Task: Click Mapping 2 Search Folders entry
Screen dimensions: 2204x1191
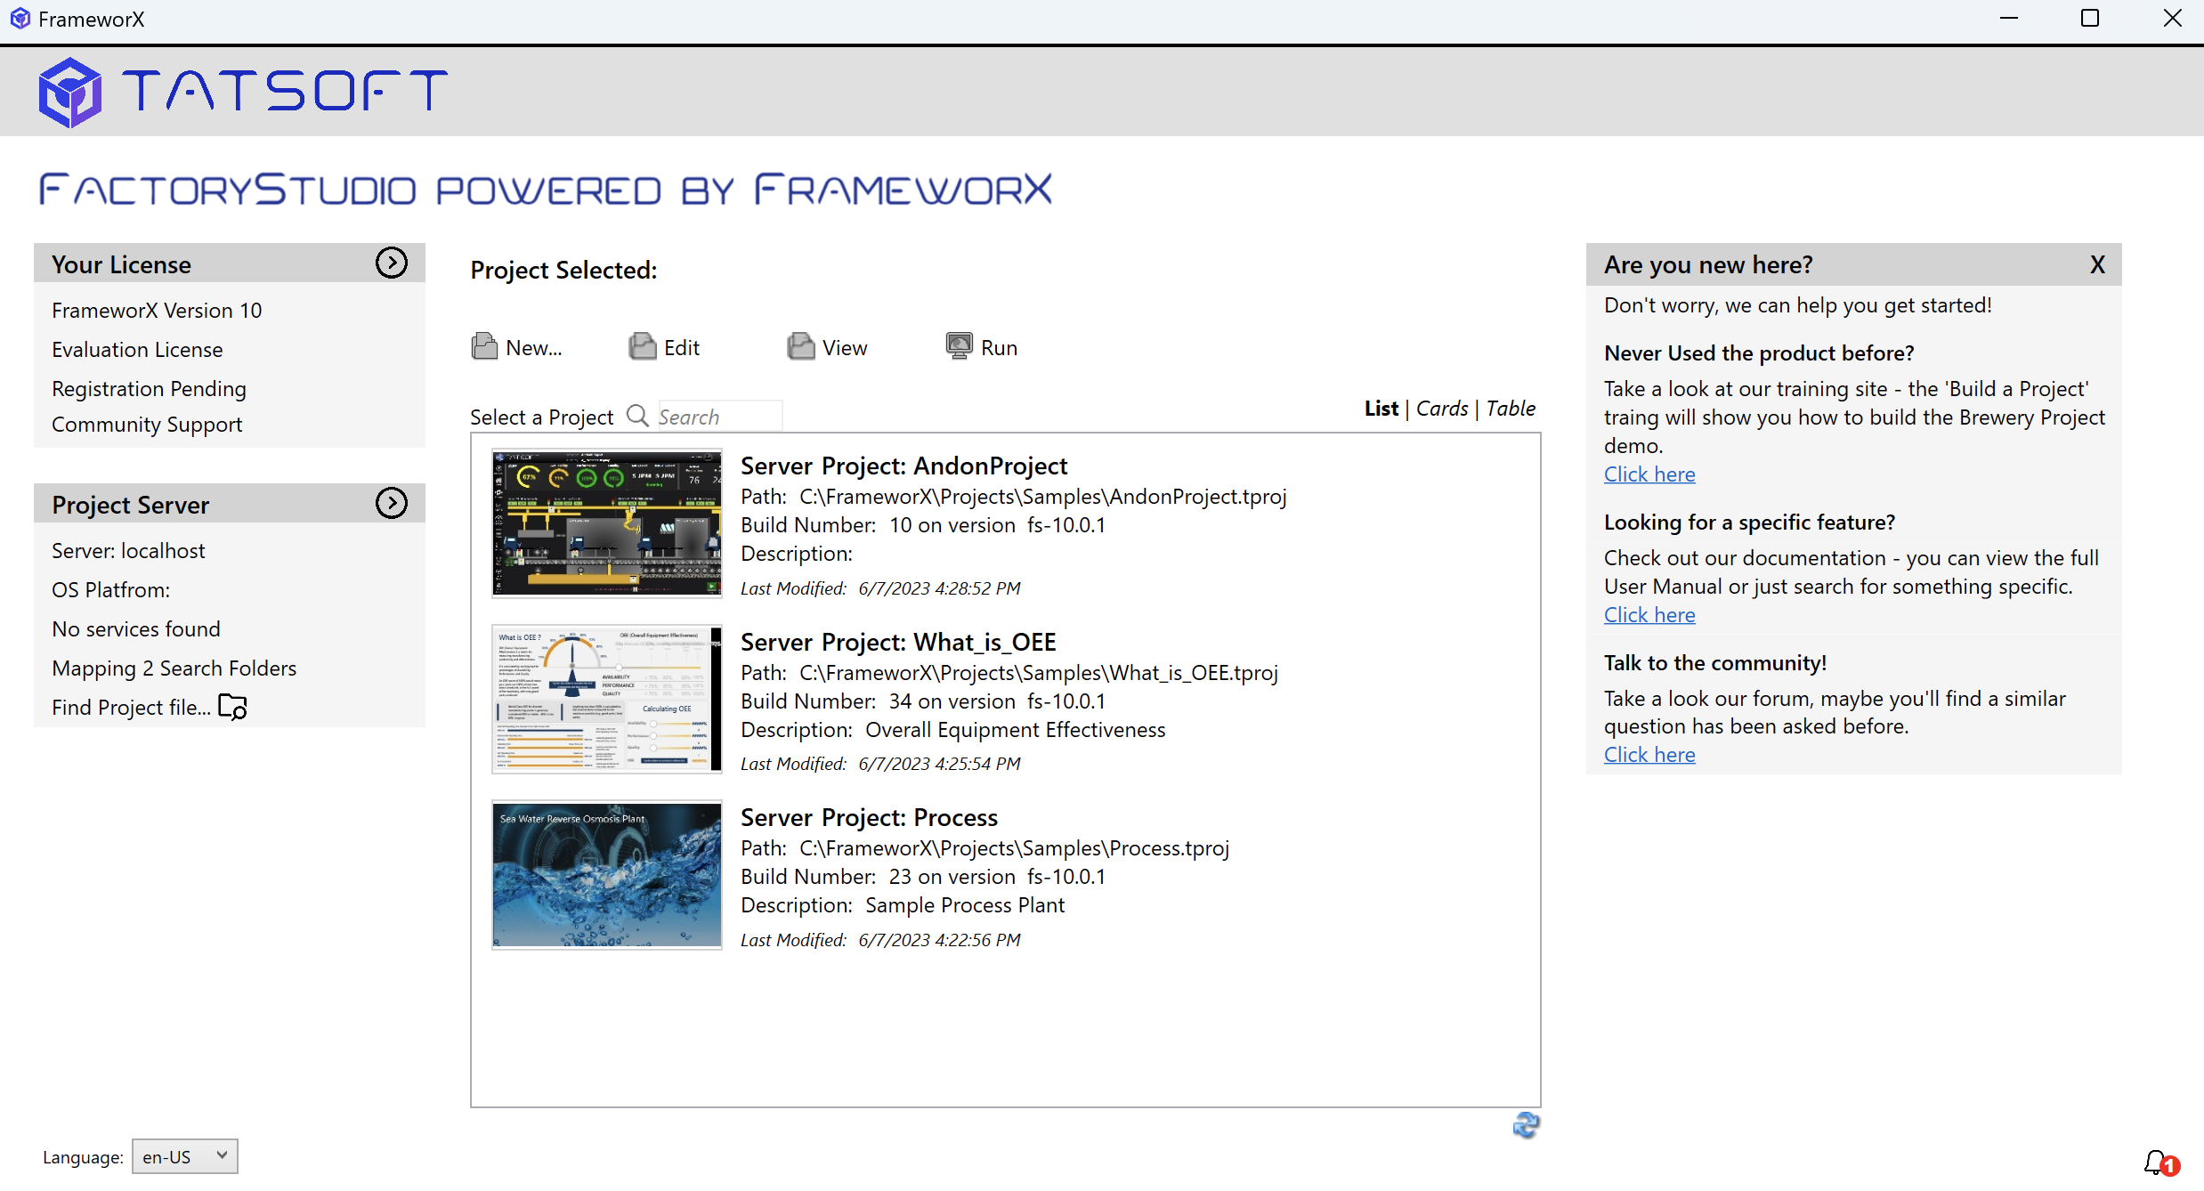Action: pos(174,668)
